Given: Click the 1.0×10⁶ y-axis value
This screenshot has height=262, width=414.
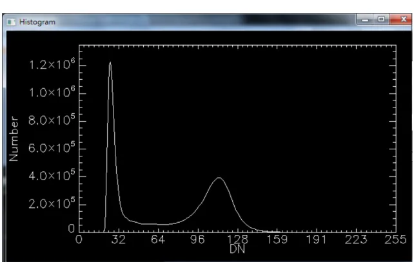Looking at the screenshot, I should pos(52,92).
